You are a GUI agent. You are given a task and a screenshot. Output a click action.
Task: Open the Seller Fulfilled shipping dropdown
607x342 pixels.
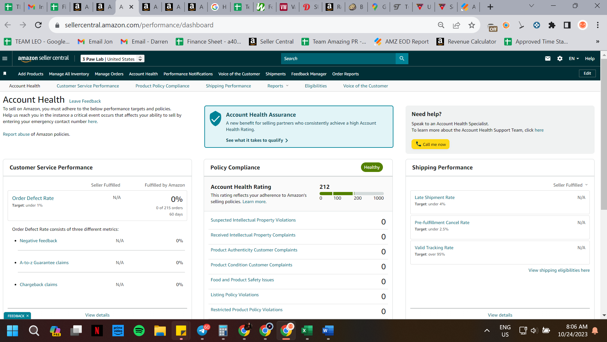click(x=570, y=185)
